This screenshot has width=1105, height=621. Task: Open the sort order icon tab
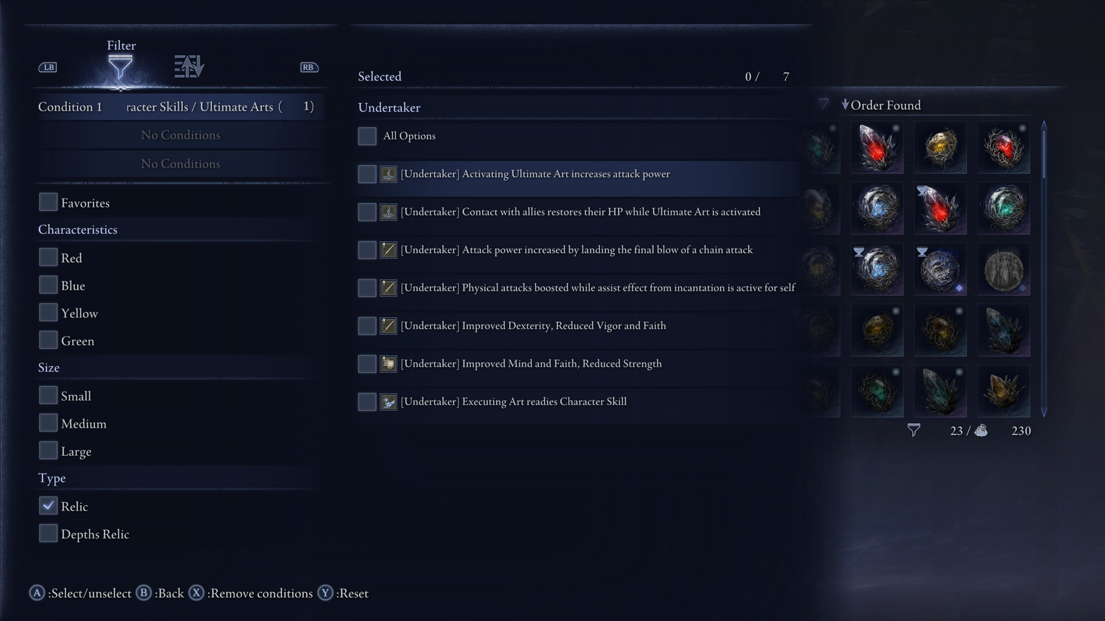(189, 66)
